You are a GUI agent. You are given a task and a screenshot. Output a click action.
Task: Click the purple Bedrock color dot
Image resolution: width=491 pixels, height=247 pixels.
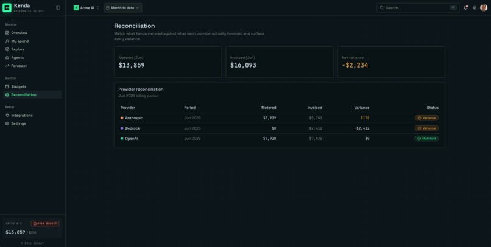pos(122,128)
